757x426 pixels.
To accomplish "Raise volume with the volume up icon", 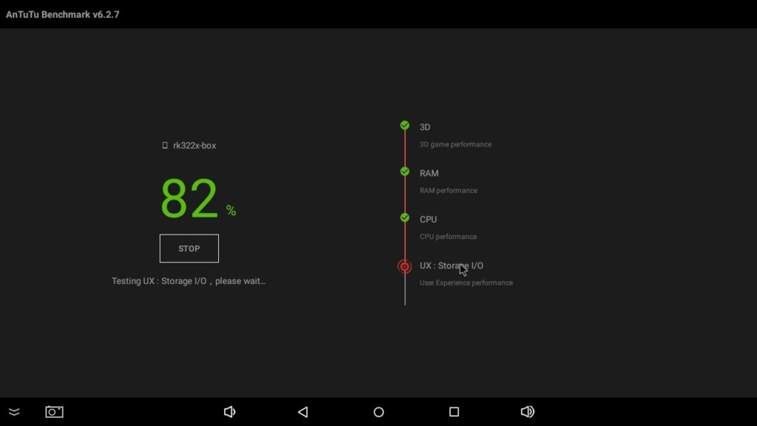I will coord(527,412).
